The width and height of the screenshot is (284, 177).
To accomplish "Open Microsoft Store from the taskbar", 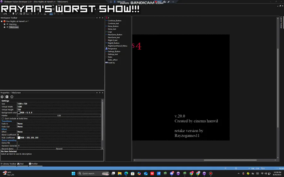I will point(133,174).
